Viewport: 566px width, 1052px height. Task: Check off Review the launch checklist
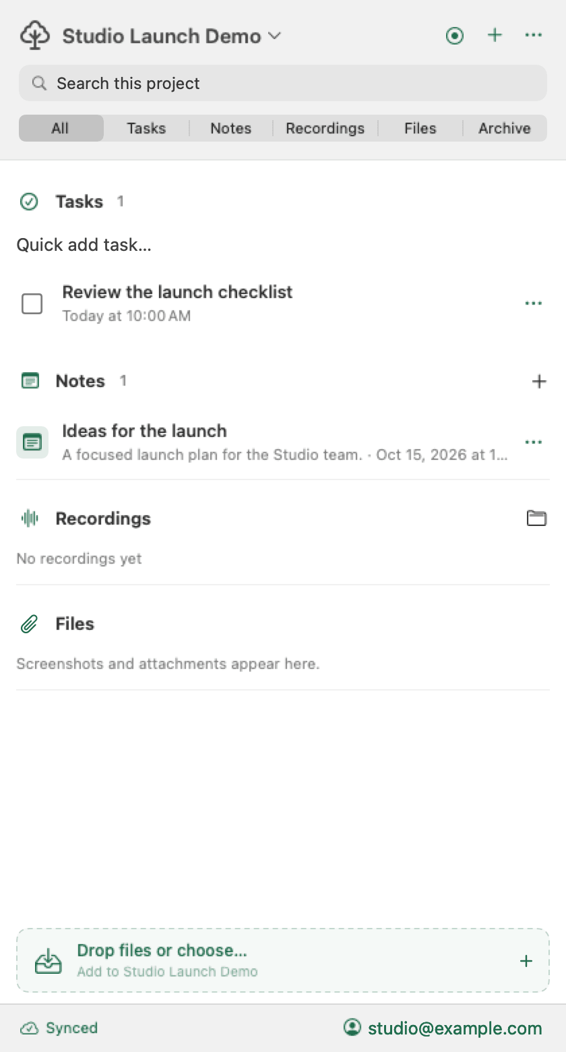[32, 304]
